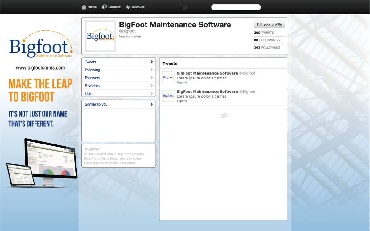Image resolution: width=370 pixels, height=231 pixels.
Task: Click the Bigfoot profile avatar logo
Action: 100,35
